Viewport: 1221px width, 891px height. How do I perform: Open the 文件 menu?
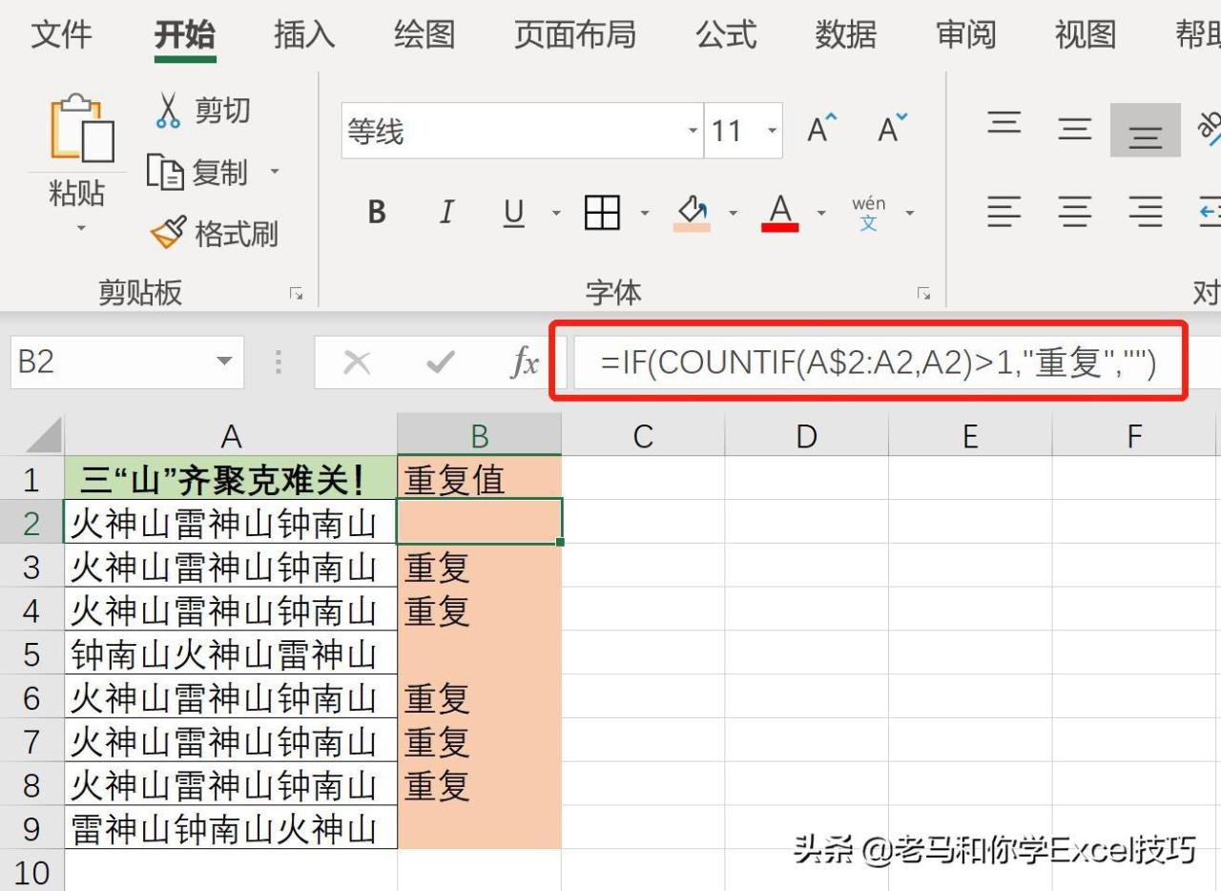[x=61, y=35]
